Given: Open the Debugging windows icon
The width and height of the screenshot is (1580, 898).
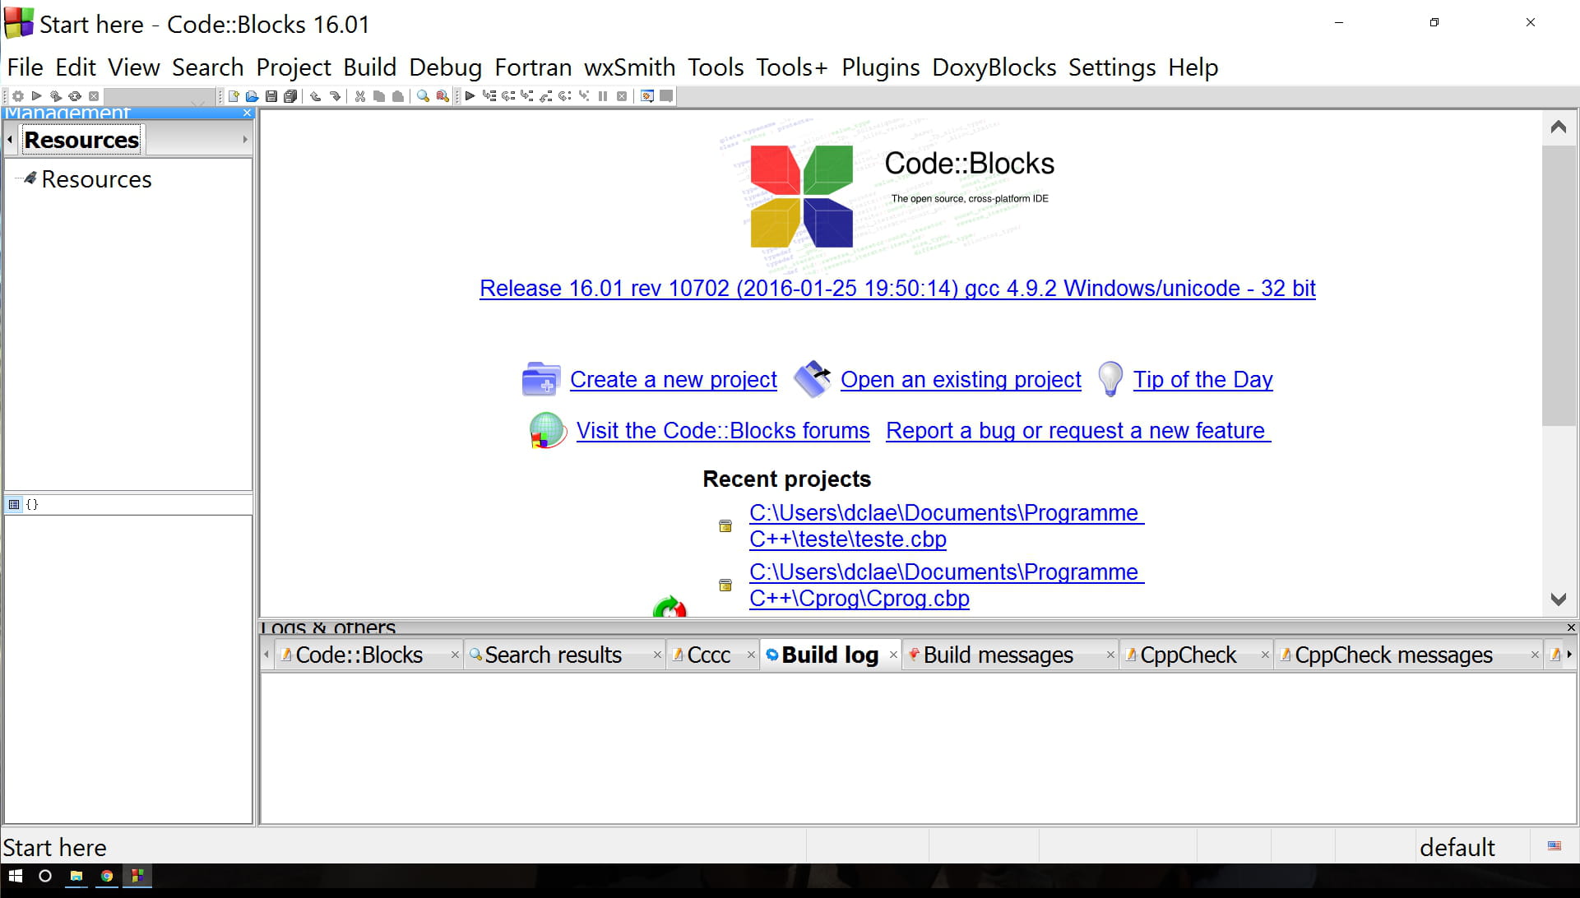Looking at the screenshot, I should [x=647, y=96].
